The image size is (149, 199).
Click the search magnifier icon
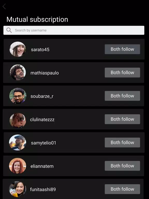pyautogui.click(x=9, y=30)
